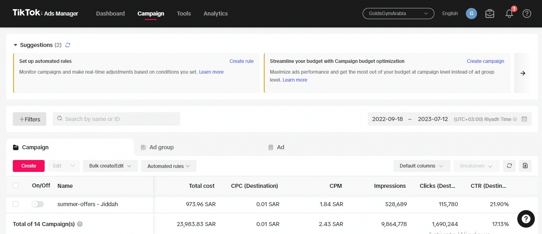Click the pink Create button
Screen dimensions: 542x234
[29, 166]
